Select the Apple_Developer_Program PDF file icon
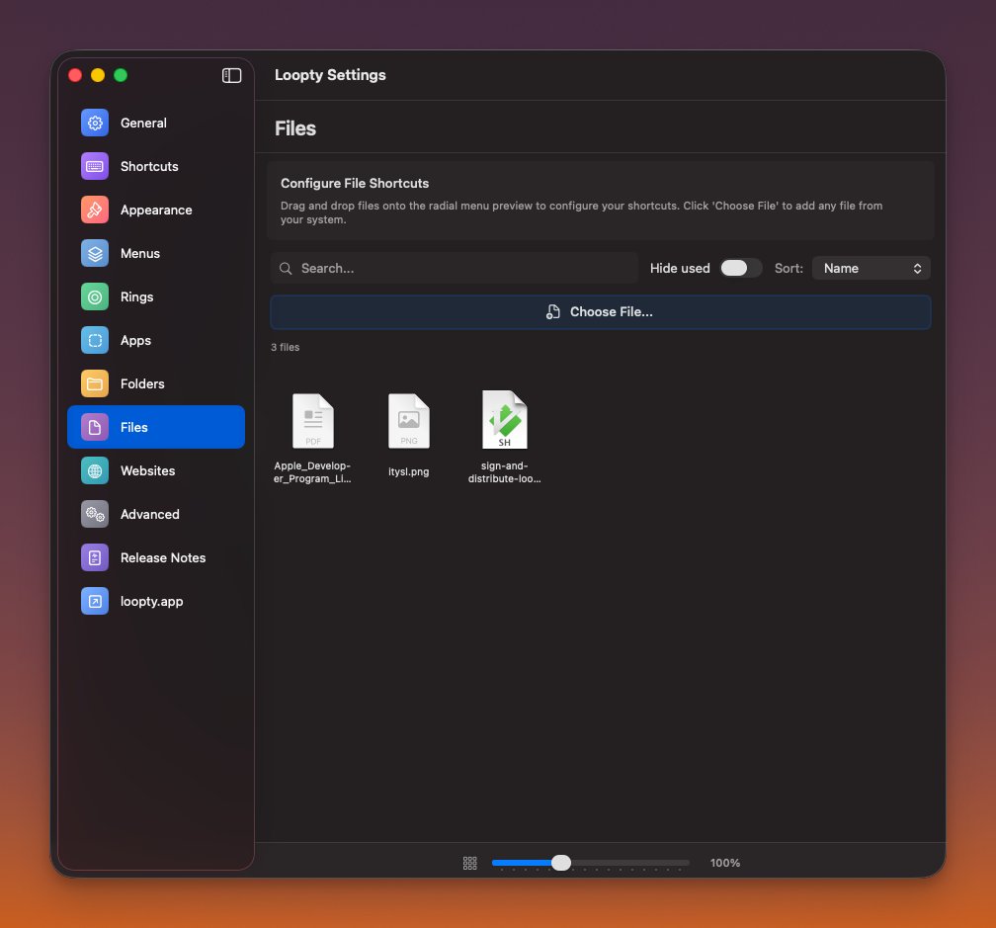The width and height of the screenshot is (996, 928). [313, 421]
